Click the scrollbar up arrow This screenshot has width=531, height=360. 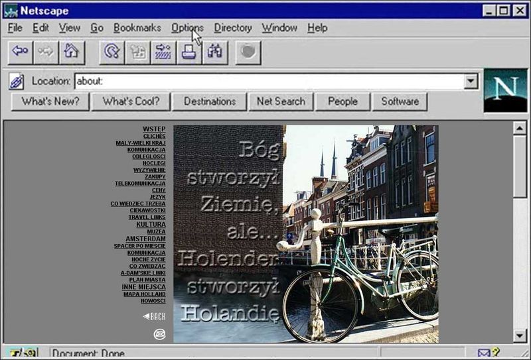tap(520, 128)
